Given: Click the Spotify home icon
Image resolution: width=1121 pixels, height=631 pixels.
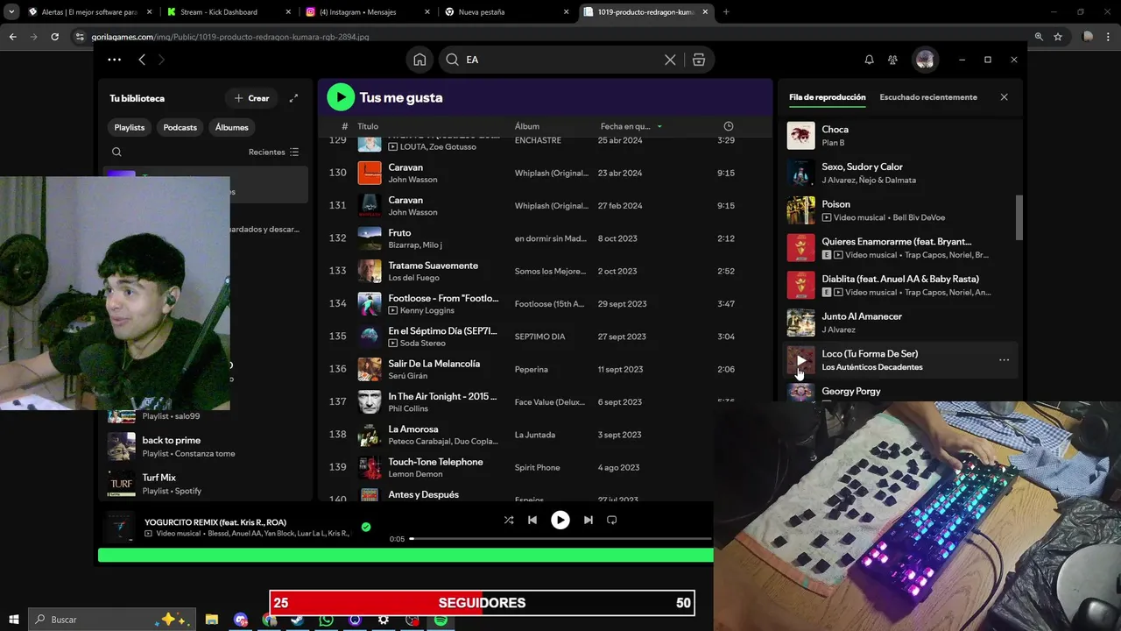Looking at the screenshot, I should coord(419,60).
